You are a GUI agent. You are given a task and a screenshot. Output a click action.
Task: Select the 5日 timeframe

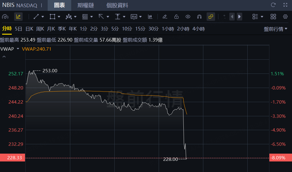coord(18,29)
